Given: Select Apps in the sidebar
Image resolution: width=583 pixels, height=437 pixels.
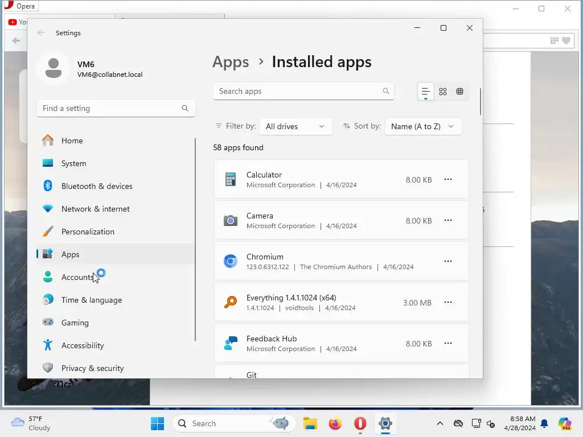Looking at the screenshot, I should pyautogui.click(x=115, y=254).
